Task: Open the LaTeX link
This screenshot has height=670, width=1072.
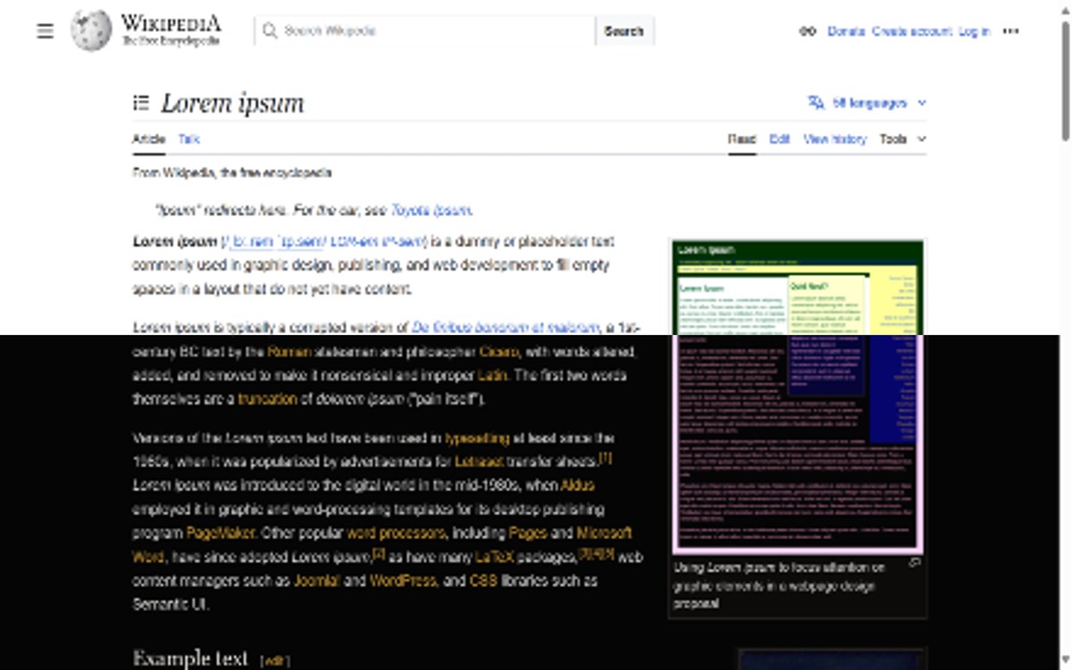Action: 494,557
